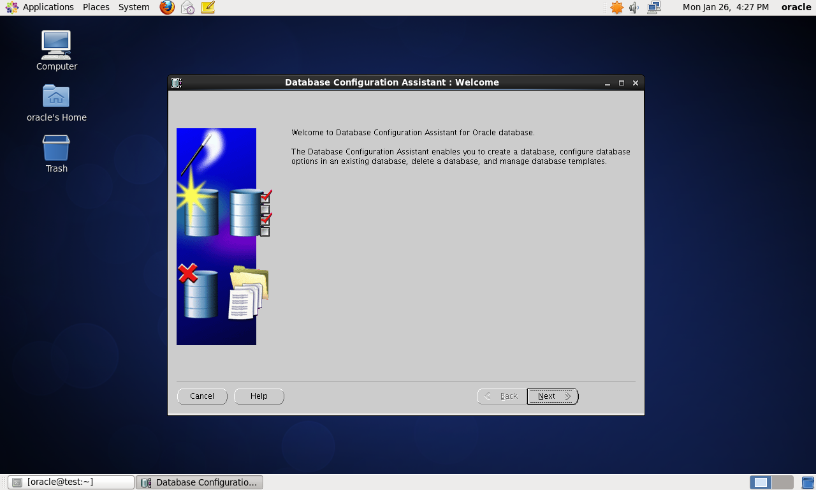Switch to the first workspace

pyautogui.click(x=761, y=482)
